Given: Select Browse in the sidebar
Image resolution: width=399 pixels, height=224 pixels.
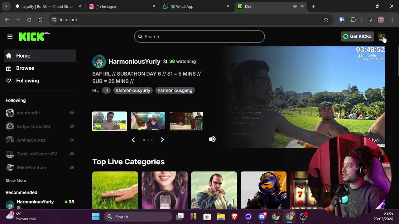Looking at the screenshot, I should click(x=40, y=68).
